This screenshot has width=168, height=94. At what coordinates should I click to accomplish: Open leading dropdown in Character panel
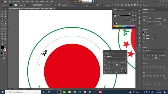[125, 62]
